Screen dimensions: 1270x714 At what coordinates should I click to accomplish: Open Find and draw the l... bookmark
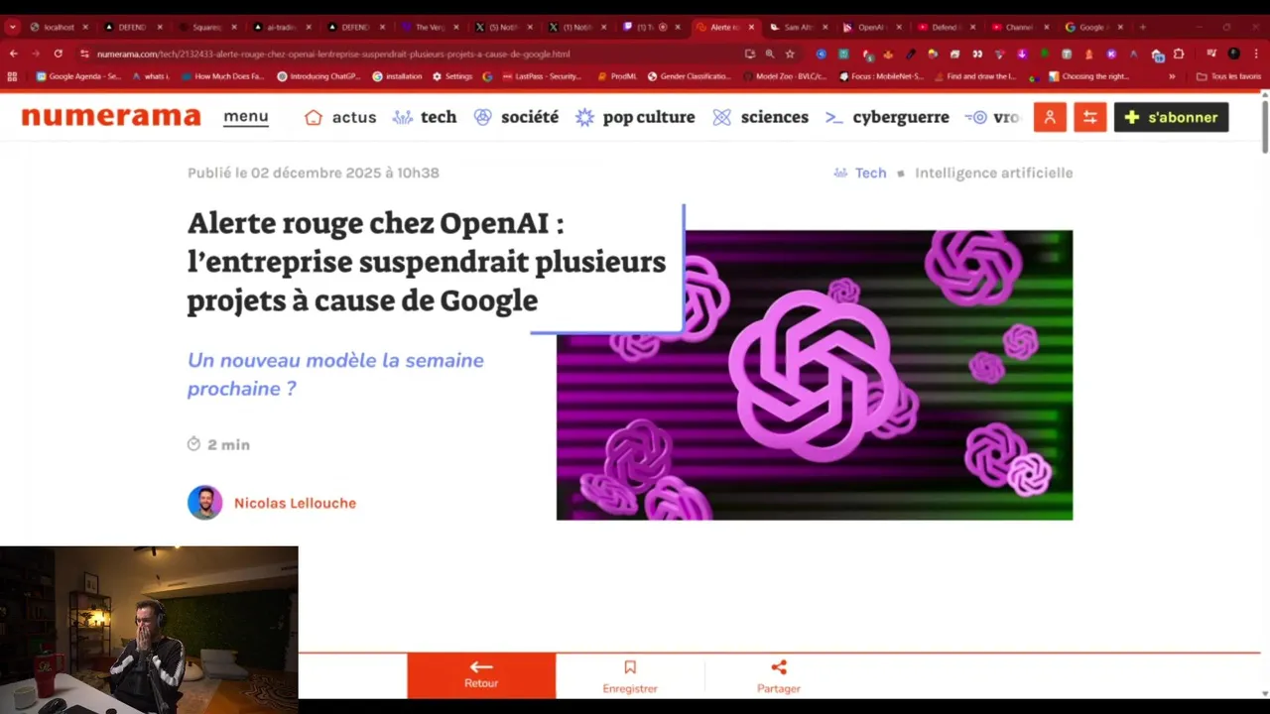pos(974,76)
